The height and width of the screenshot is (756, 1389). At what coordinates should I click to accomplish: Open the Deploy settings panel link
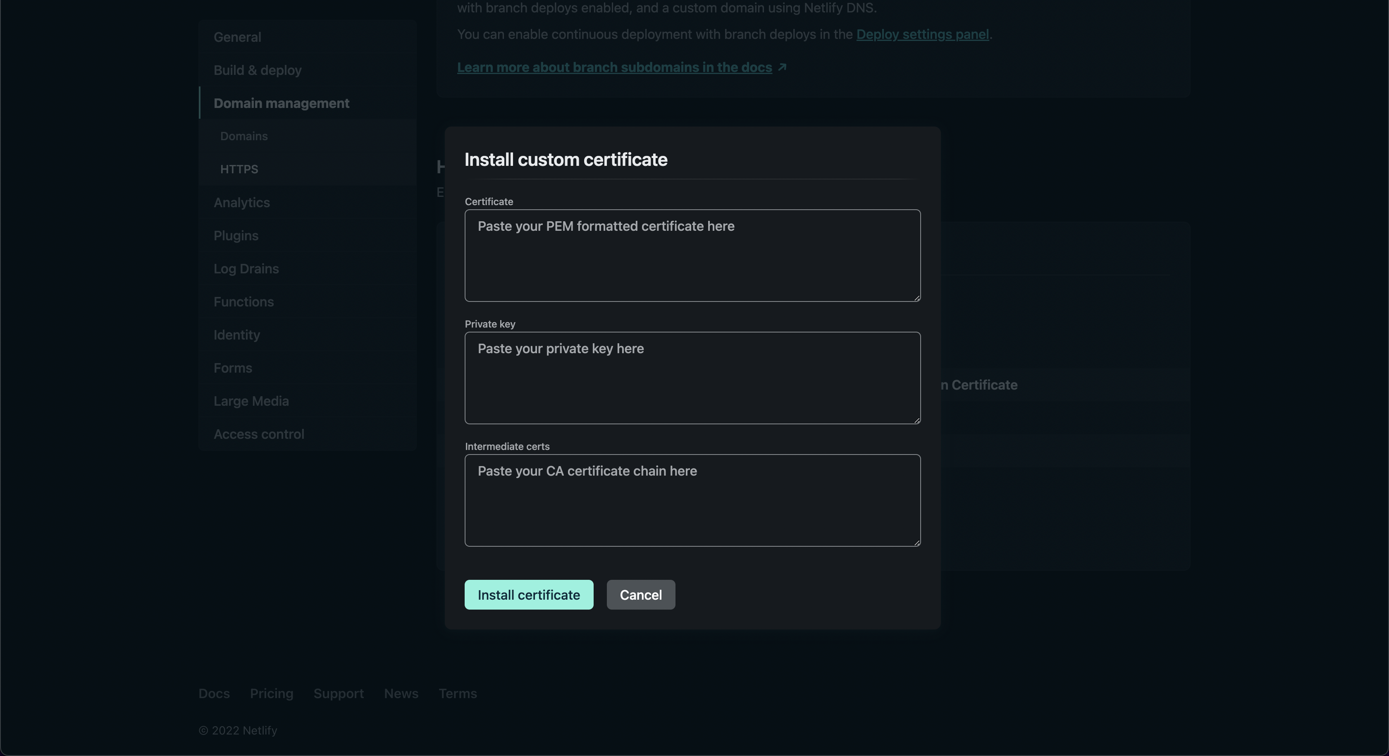[x=922, y=35]
